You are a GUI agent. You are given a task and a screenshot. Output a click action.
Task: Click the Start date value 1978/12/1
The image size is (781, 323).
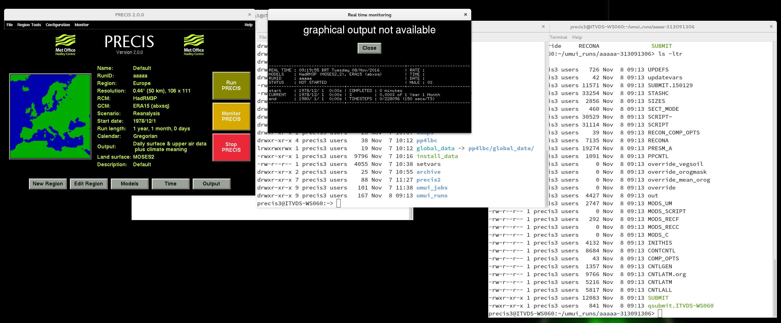point(144,121)
